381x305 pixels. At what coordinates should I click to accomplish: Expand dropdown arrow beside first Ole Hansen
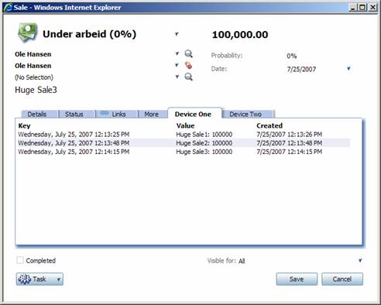click(177, 53)
